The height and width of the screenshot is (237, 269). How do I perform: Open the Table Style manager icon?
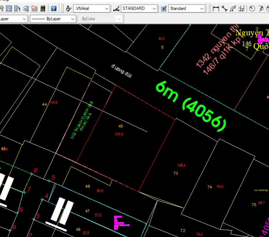tap(164, 8)
